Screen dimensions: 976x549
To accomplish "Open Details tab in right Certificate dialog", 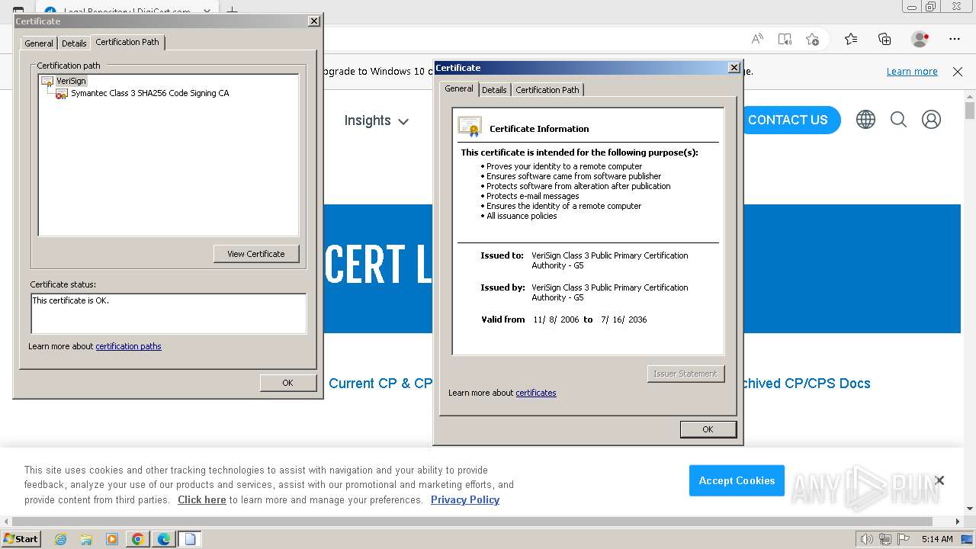I will [494, 90].
